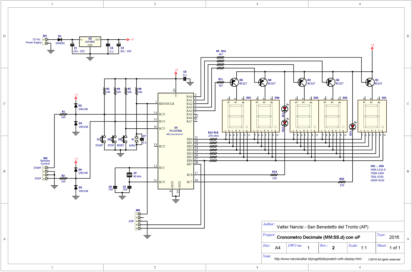Viewport: 412px width, 272px height.
Task: Click the D2 diode symbol
Action: (x=76, y=105)
